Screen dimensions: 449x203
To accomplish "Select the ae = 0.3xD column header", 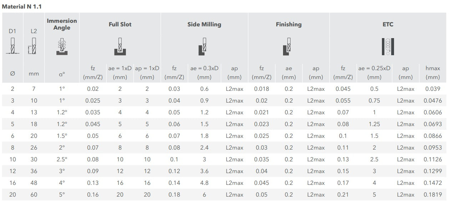I will pyautogui.click(x=204, y=72).
